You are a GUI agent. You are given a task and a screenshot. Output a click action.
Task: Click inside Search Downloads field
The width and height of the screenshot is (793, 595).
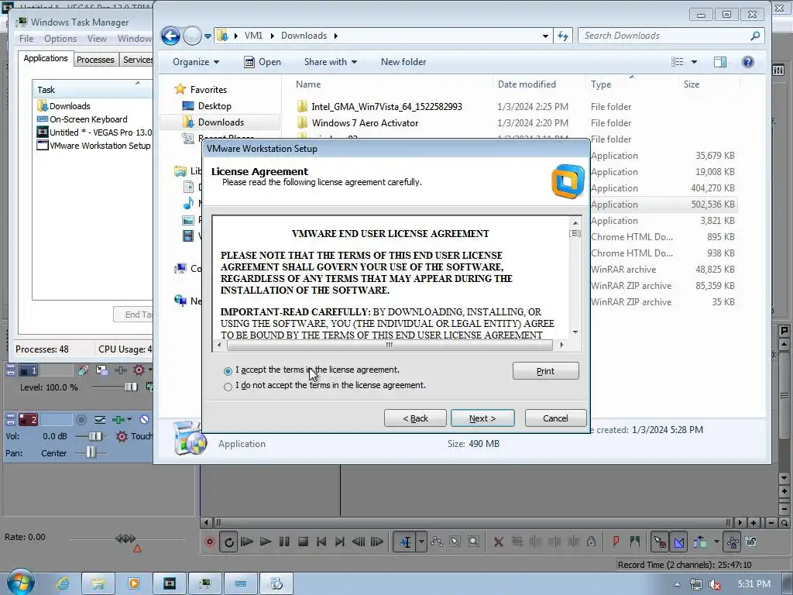pyautogui.click(x=664, y=36)
